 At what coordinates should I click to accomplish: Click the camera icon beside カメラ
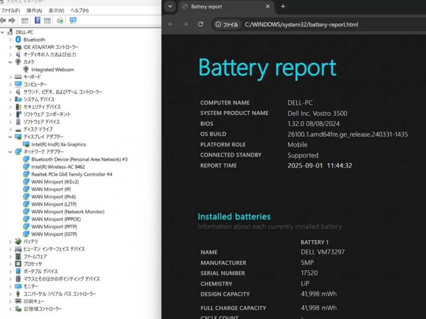click(x=18, y=62)
